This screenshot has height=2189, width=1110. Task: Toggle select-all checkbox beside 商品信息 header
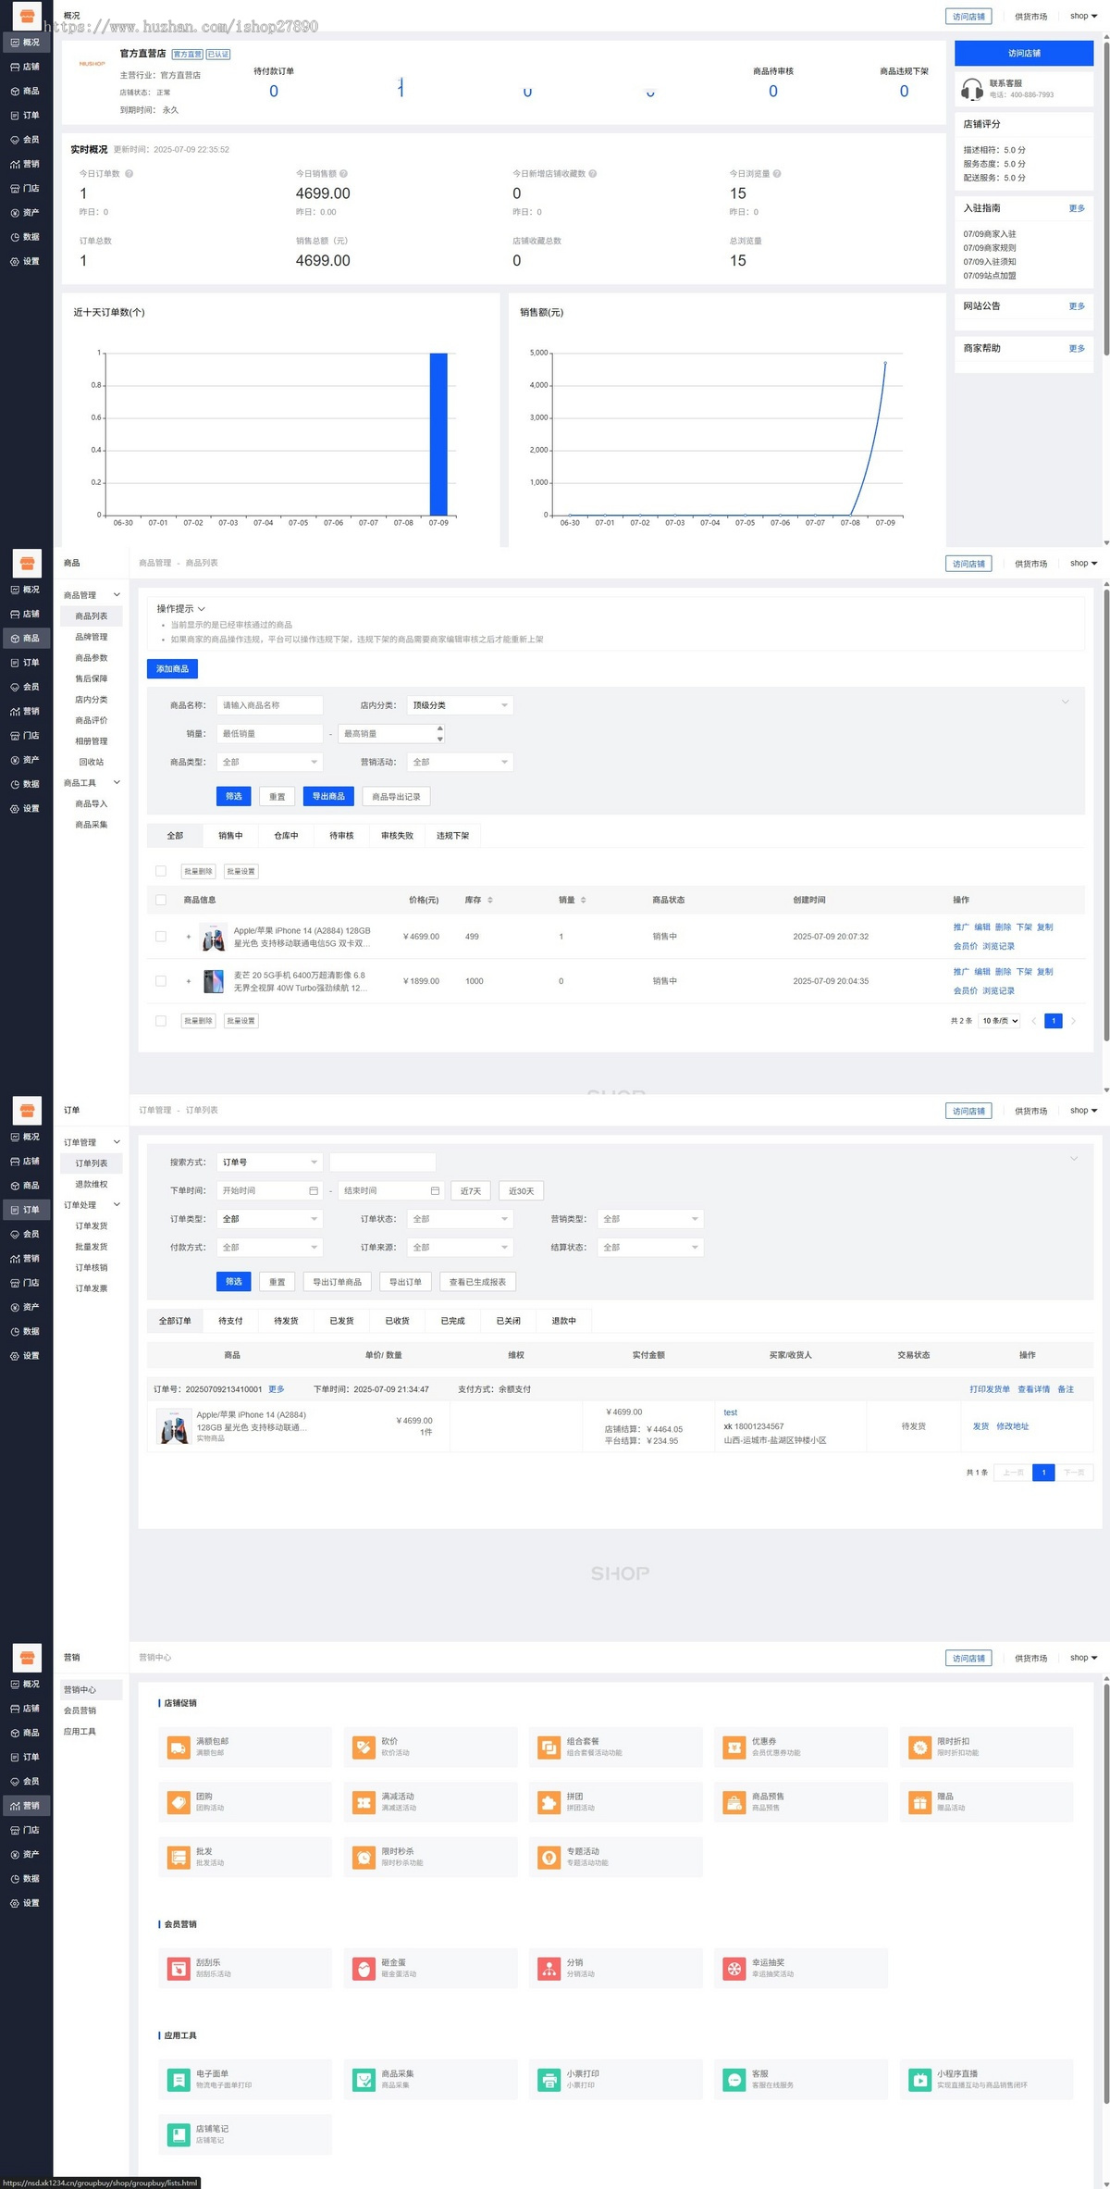click(x=161, y=900)
